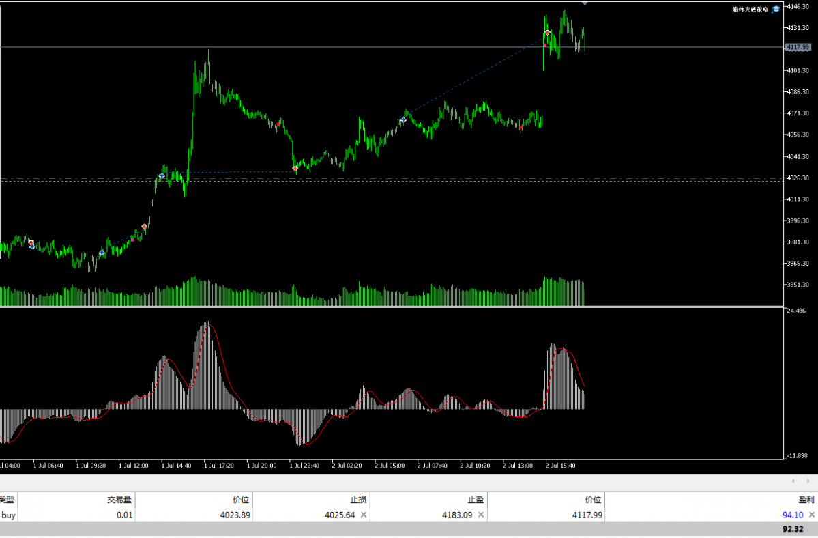Click the 4026.30 price scale label

click(x=798, y=178)
